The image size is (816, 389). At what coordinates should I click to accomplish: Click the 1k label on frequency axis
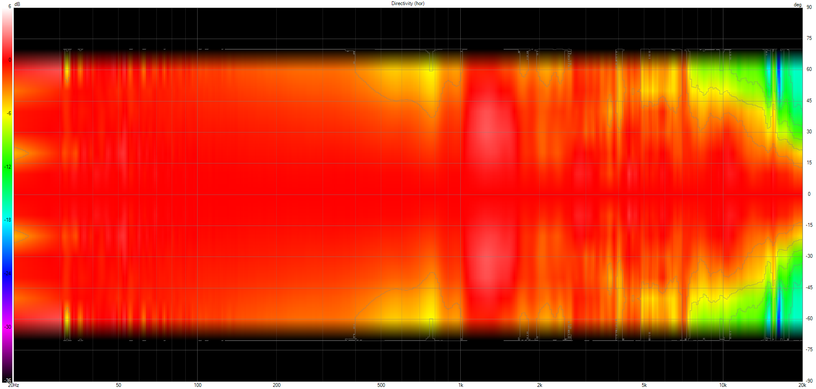461,385
